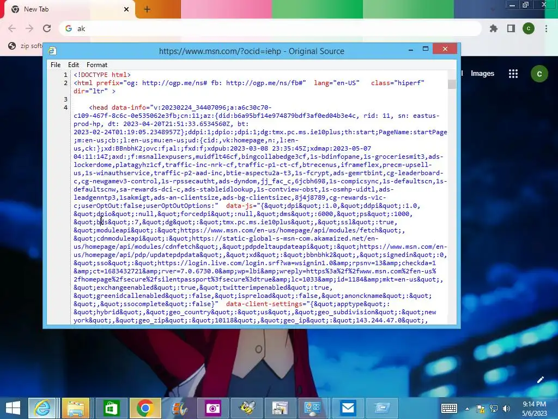The width and height of the screenshot is (558, 419).
Task: Click the source viewer scrollbar thumb
Action: [452, 85]
